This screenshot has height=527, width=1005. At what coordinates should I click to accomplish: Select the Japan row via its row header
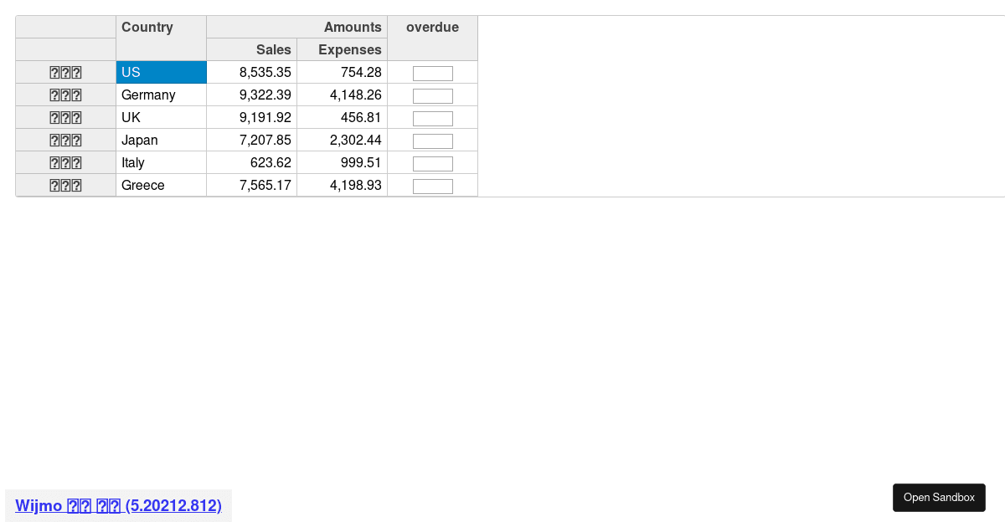(65, 141)
